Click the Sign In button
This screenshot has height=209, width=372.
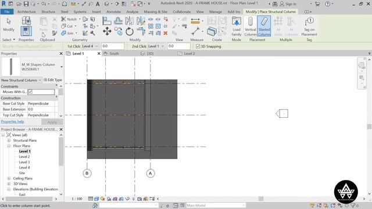[288, 4]
